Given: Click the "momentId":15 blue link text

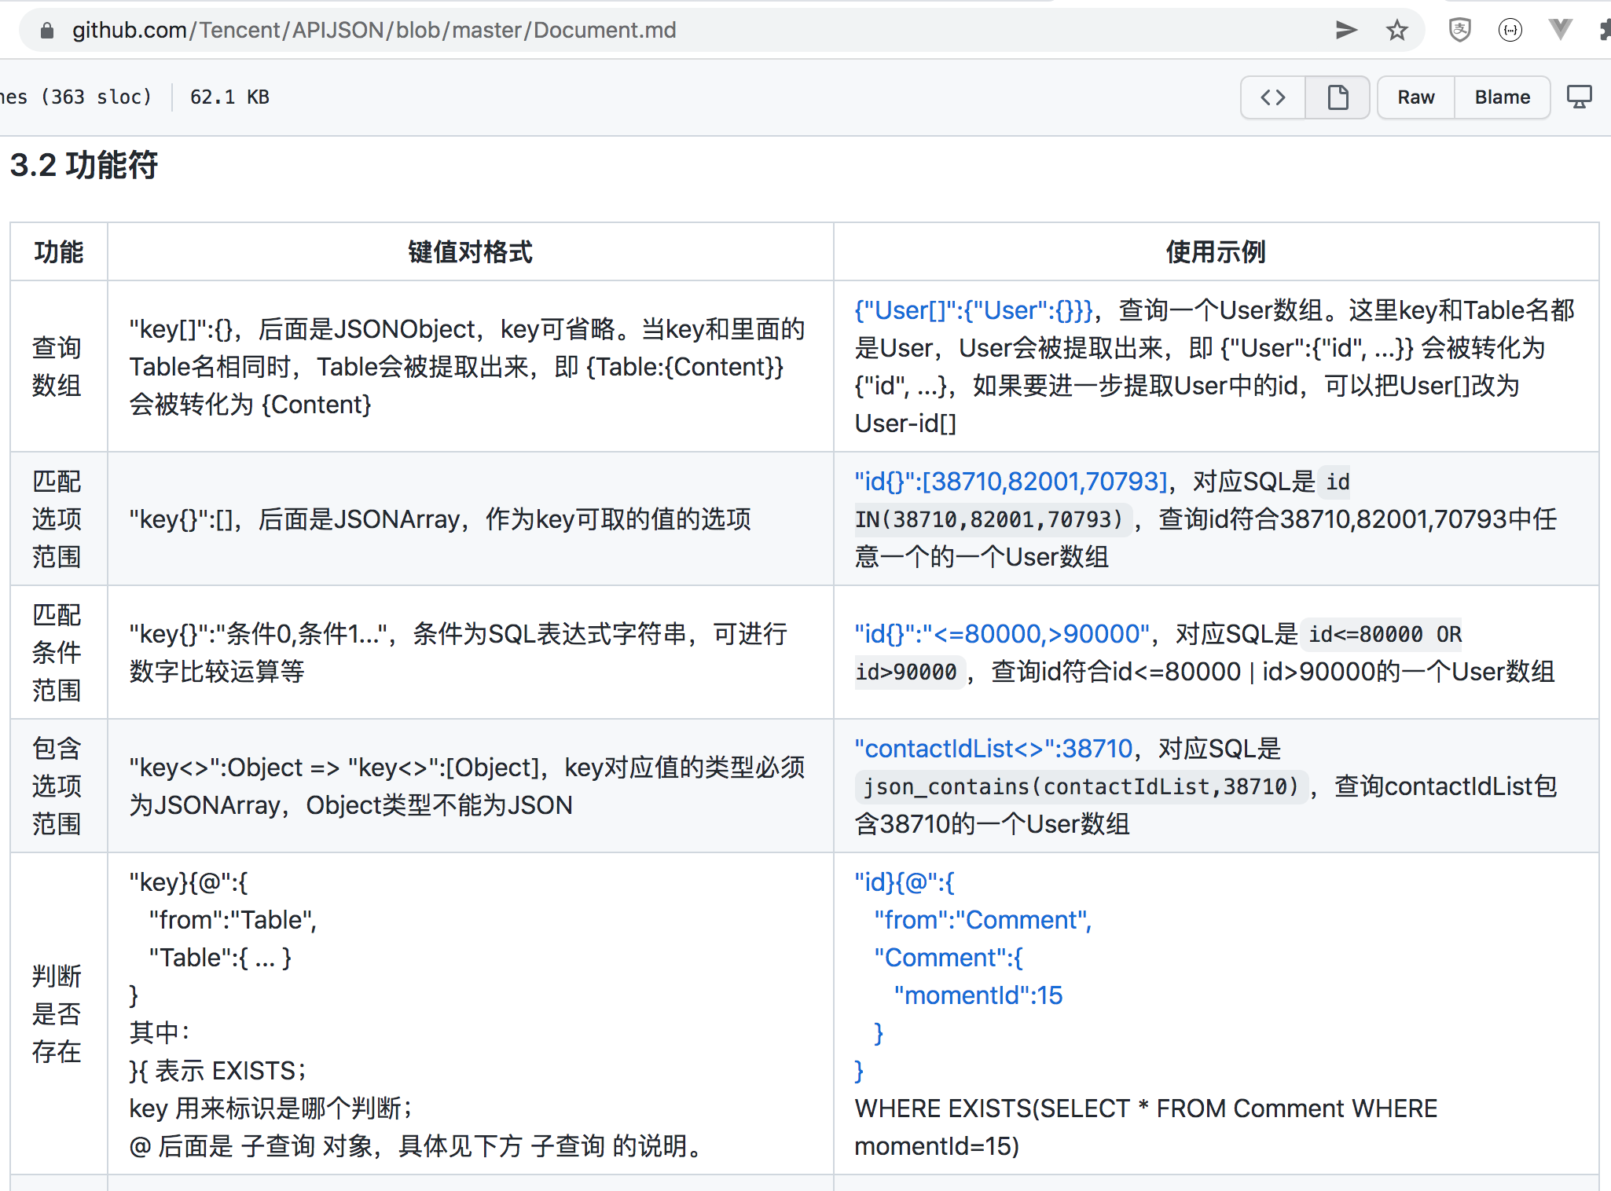Looking at the screenshot, I should pos(978,995).
